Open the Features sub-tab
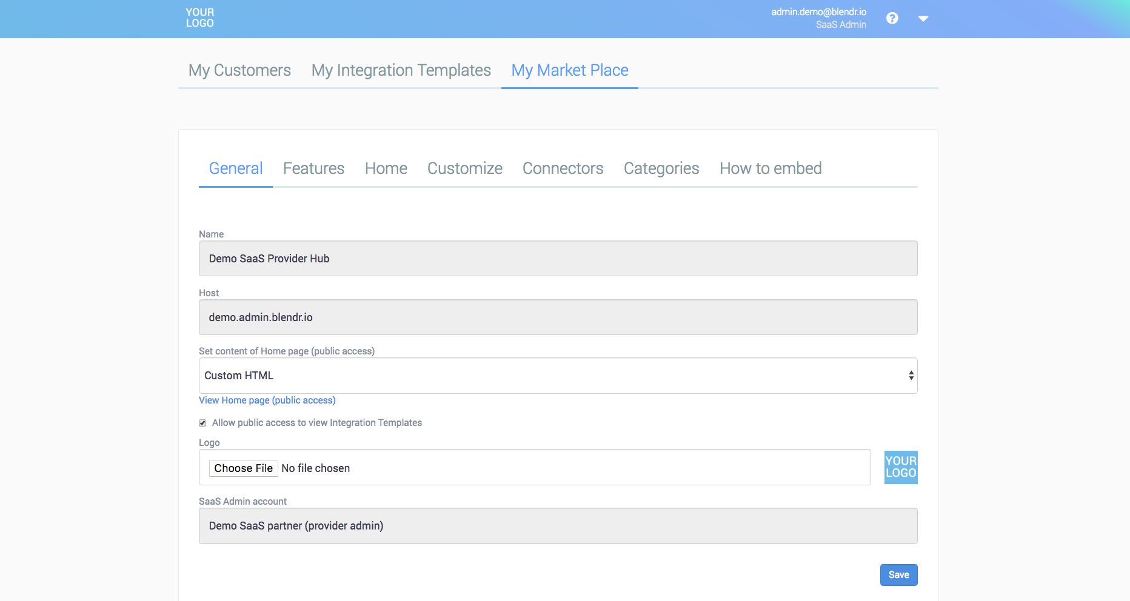 [x=313, y=168]
